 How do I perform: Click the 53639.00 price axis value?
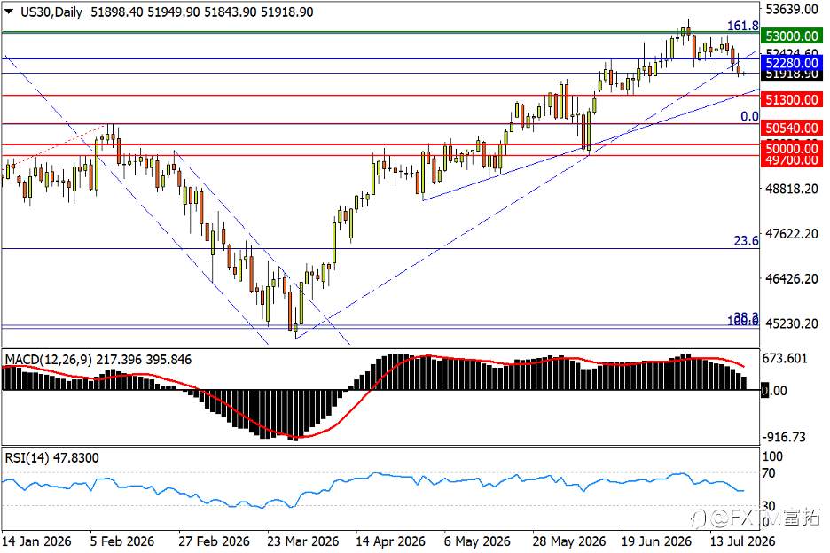(x=792, y=9)
